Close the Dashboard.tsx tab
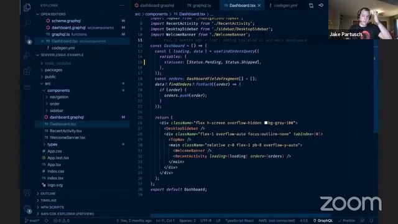Viewport: 398px width, 224px height. pos(259,6)
